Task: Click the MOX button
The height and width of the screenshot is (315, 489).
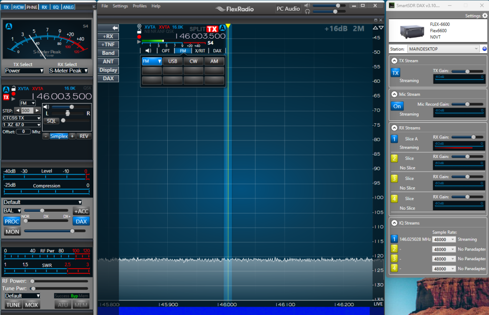Action: pyautogui.click(x=31, y=305)
